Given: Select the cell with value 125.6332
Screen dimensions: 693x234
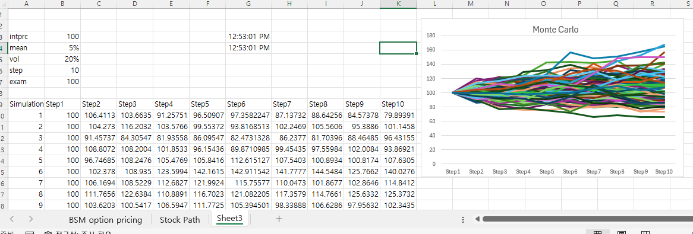Looking at the screenshot, I should (x=361, y=195).
